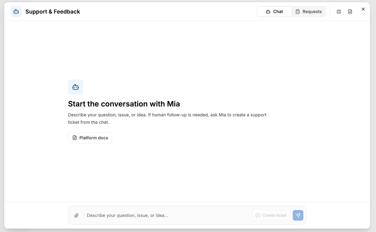Open Platform docs

90,138
